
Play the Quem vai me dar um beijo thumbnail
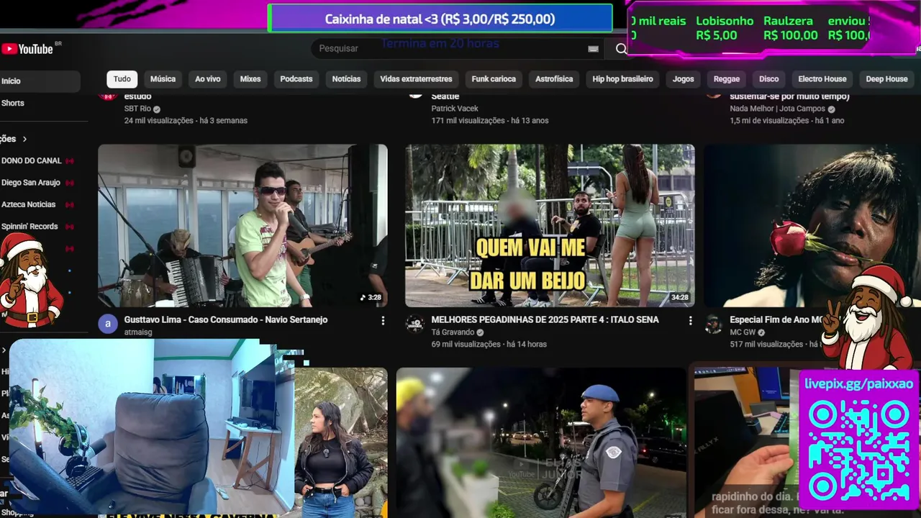click(x=550, y=226)
